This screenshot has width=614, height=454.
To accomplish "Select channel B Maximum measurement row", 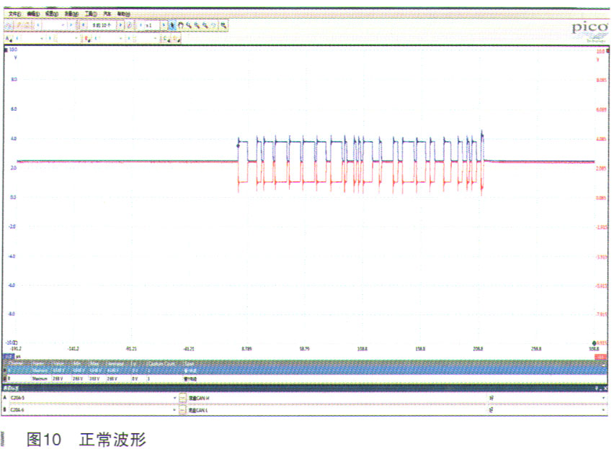I will (x=305, y=378).
